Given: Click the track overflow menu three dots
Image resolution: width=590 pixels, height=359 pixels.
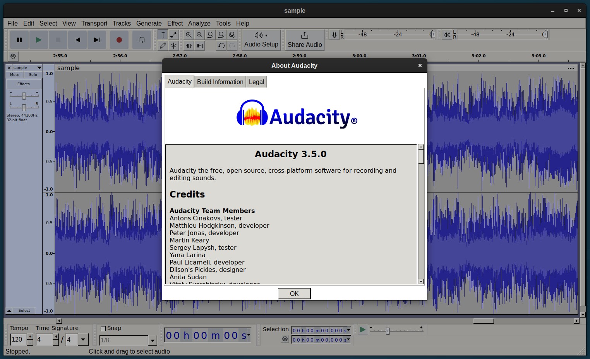Looking at the screenshot, I should [571, 68].
